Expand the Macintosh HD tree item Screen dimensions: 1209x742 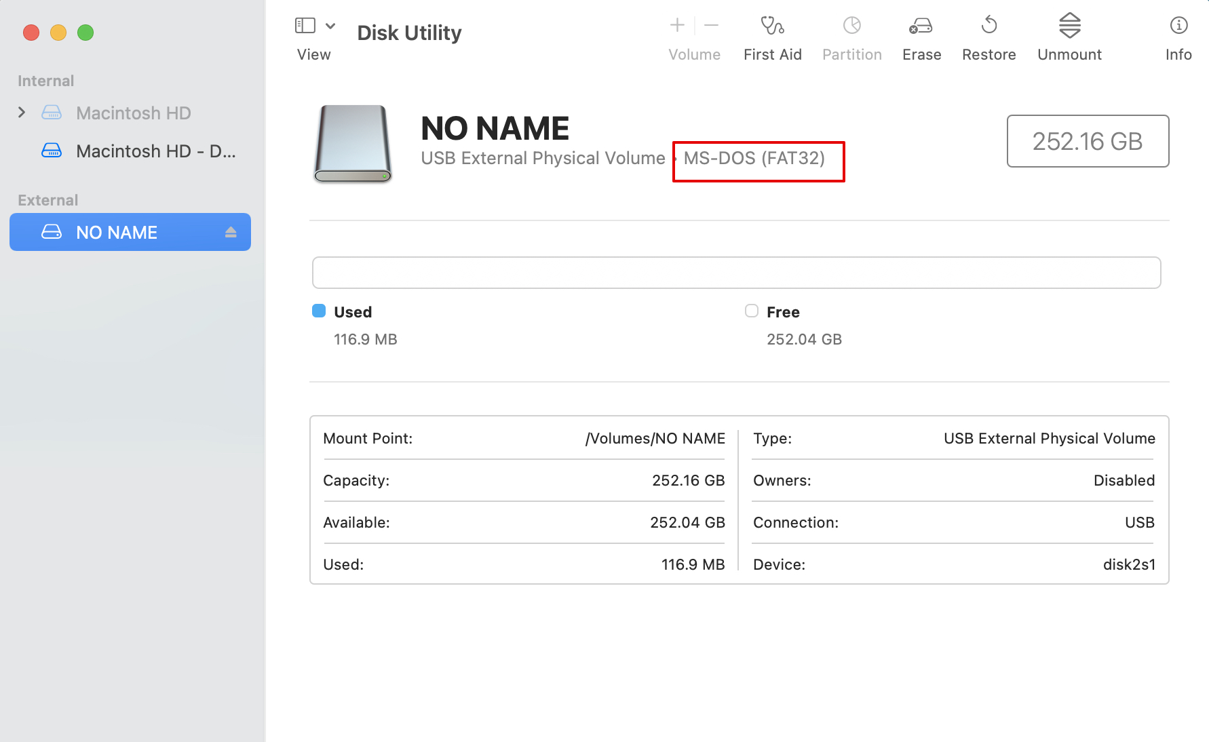click(x=22, y=113)
